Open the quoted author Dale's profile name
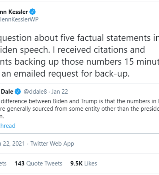 pyautogui.click(x=7, y=92)
